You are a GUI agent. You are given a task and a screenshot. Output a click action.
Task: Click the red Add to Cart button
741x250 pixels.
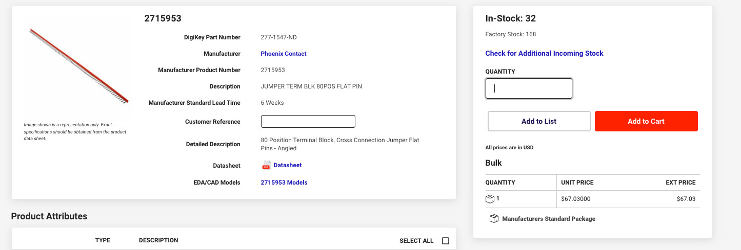(646, 121)
